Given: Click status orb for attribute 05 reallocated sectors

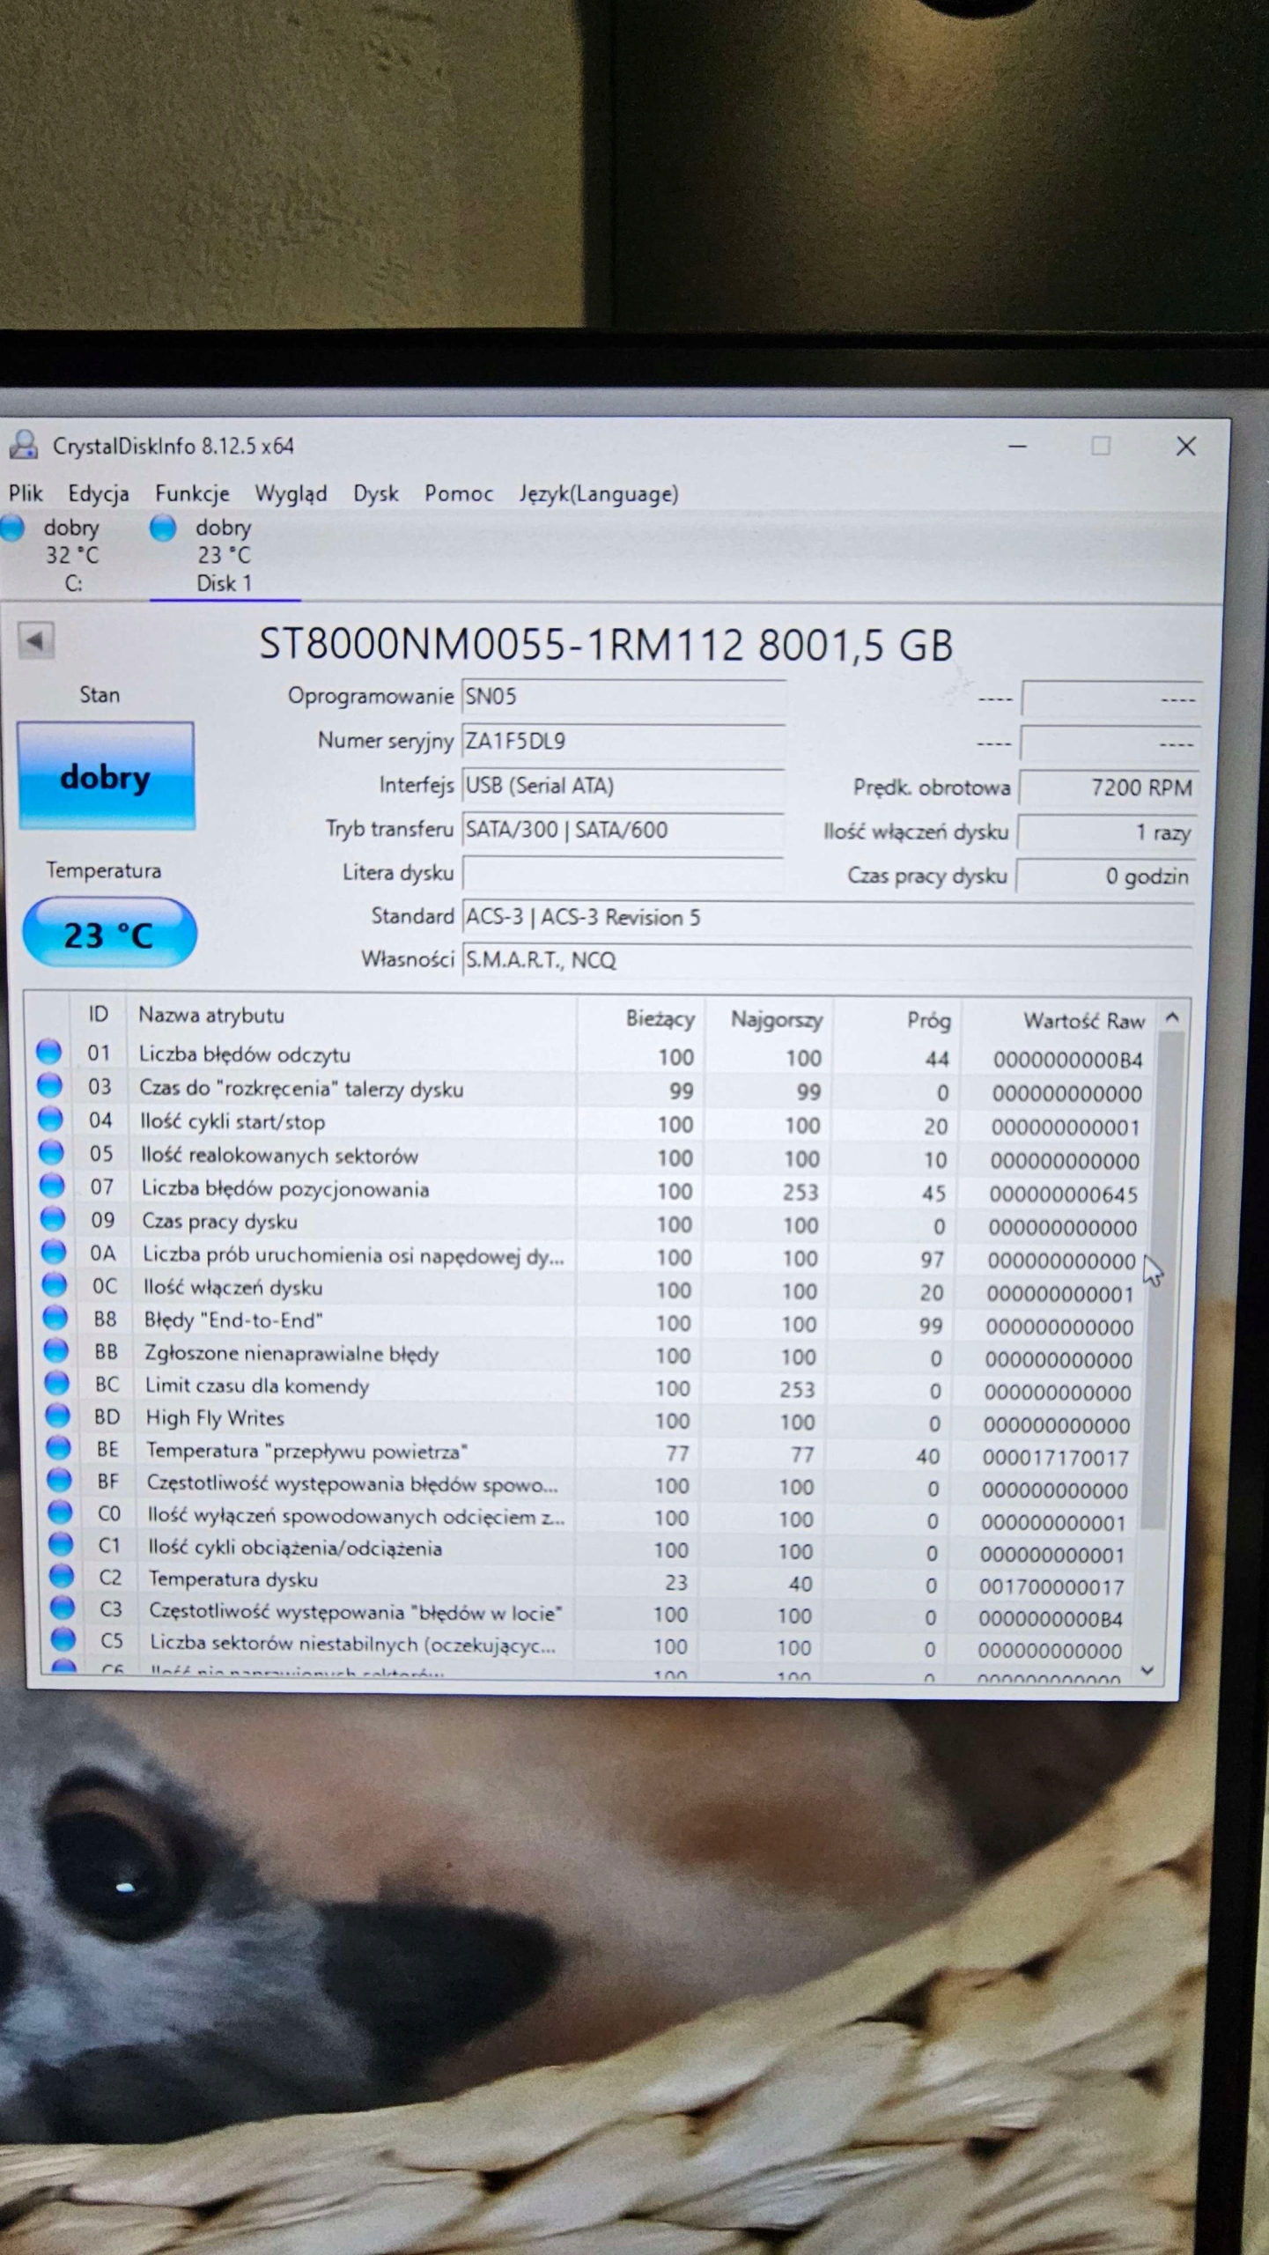Looking at the screenshot, I should coord(51,1152).
